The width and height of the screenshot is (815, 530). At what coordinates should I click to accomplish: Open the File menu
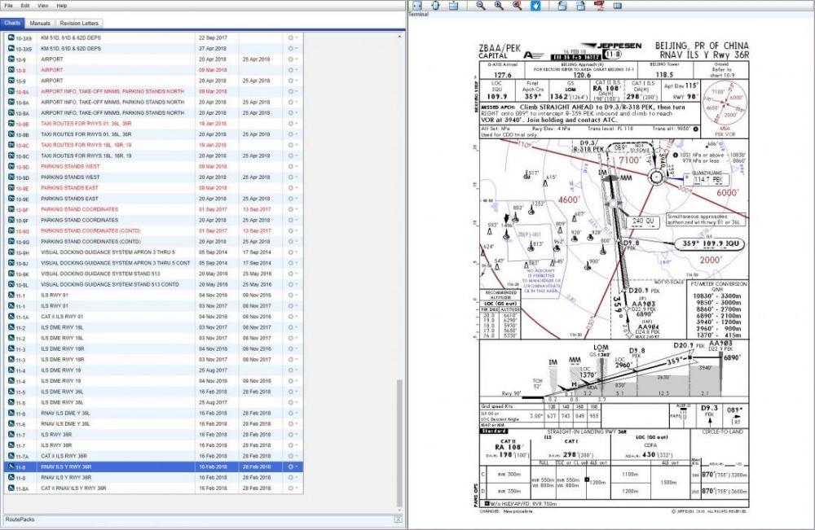pyautogui.click(x=8, y=6)
